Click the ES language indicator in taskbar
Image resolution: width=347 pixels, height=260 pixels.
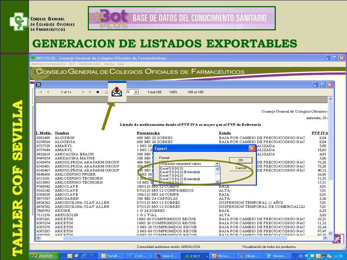point(301,256)
